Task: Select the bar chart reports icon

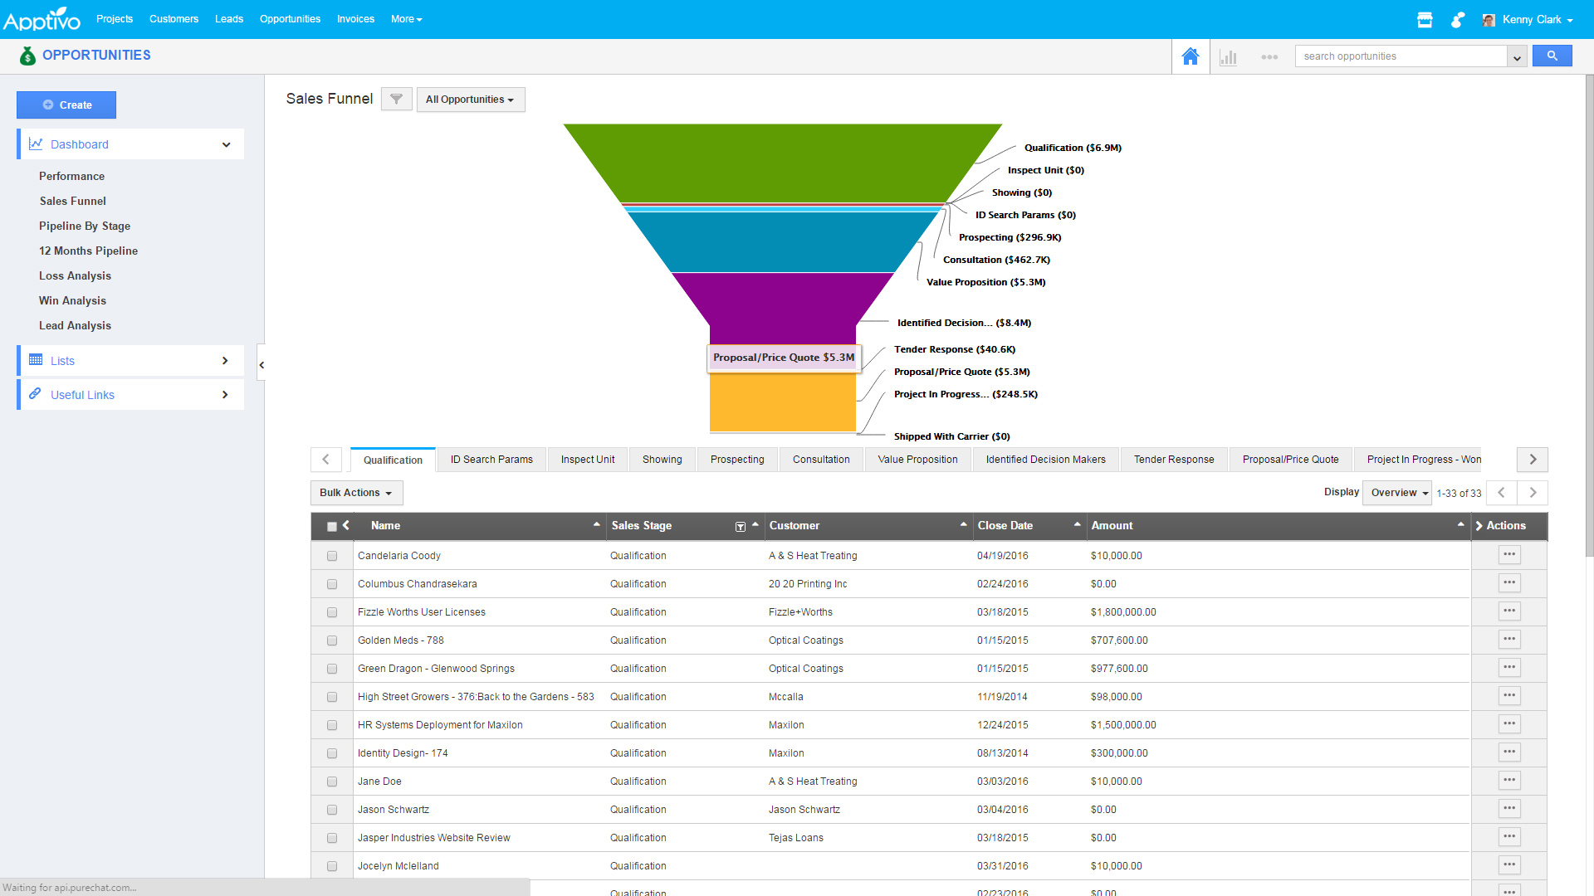Action: (x=1229, y=57)
